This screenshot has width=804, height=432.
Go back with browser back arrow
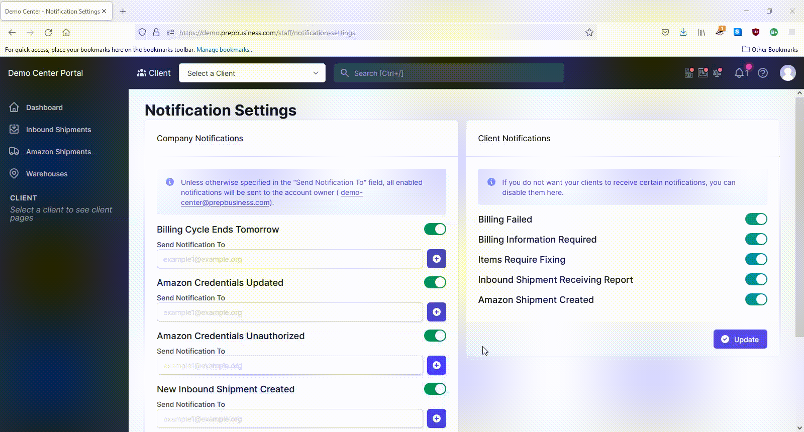coord(12,32)
